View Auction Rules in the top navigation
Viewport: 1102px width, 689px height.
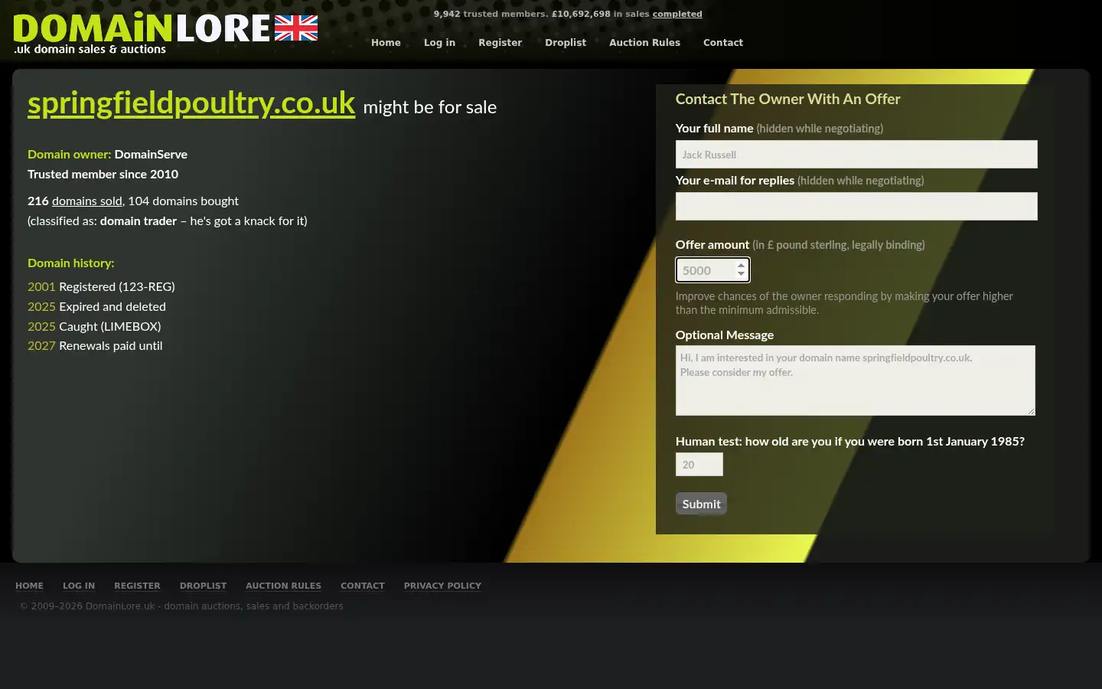coord(644,43)
